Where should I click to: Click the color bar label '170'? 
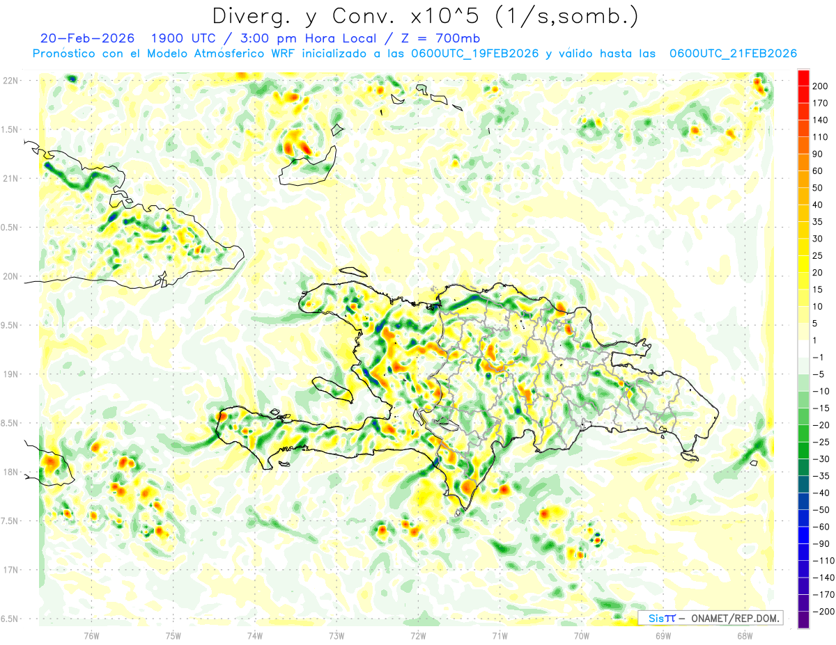(x=821, y=103)
